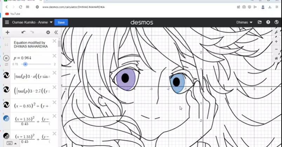282x147 pixels.
Task: Toggle visibility of the tan(p)3·a expression
Action: (x=6, y=75)
